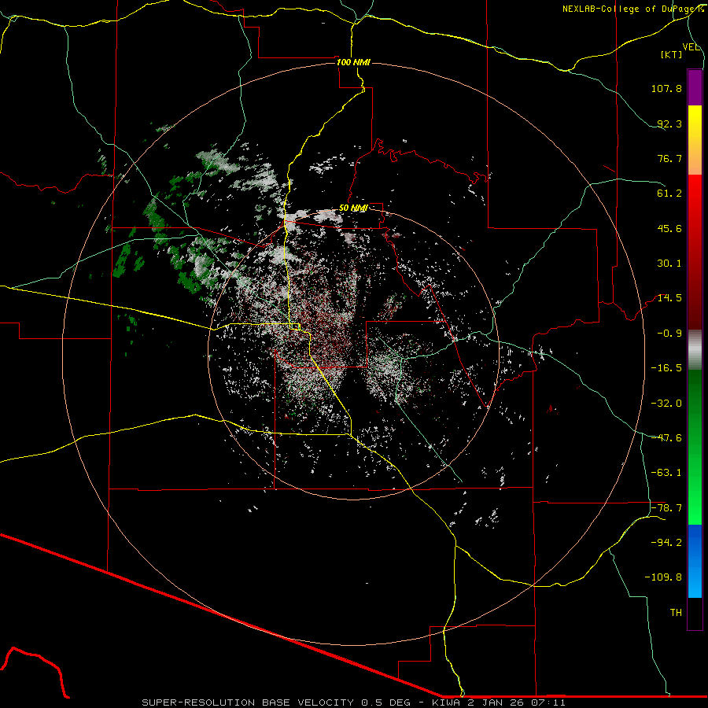708x708 pixels.
Task: Click the -16.5 legend value
Action: 666,368
